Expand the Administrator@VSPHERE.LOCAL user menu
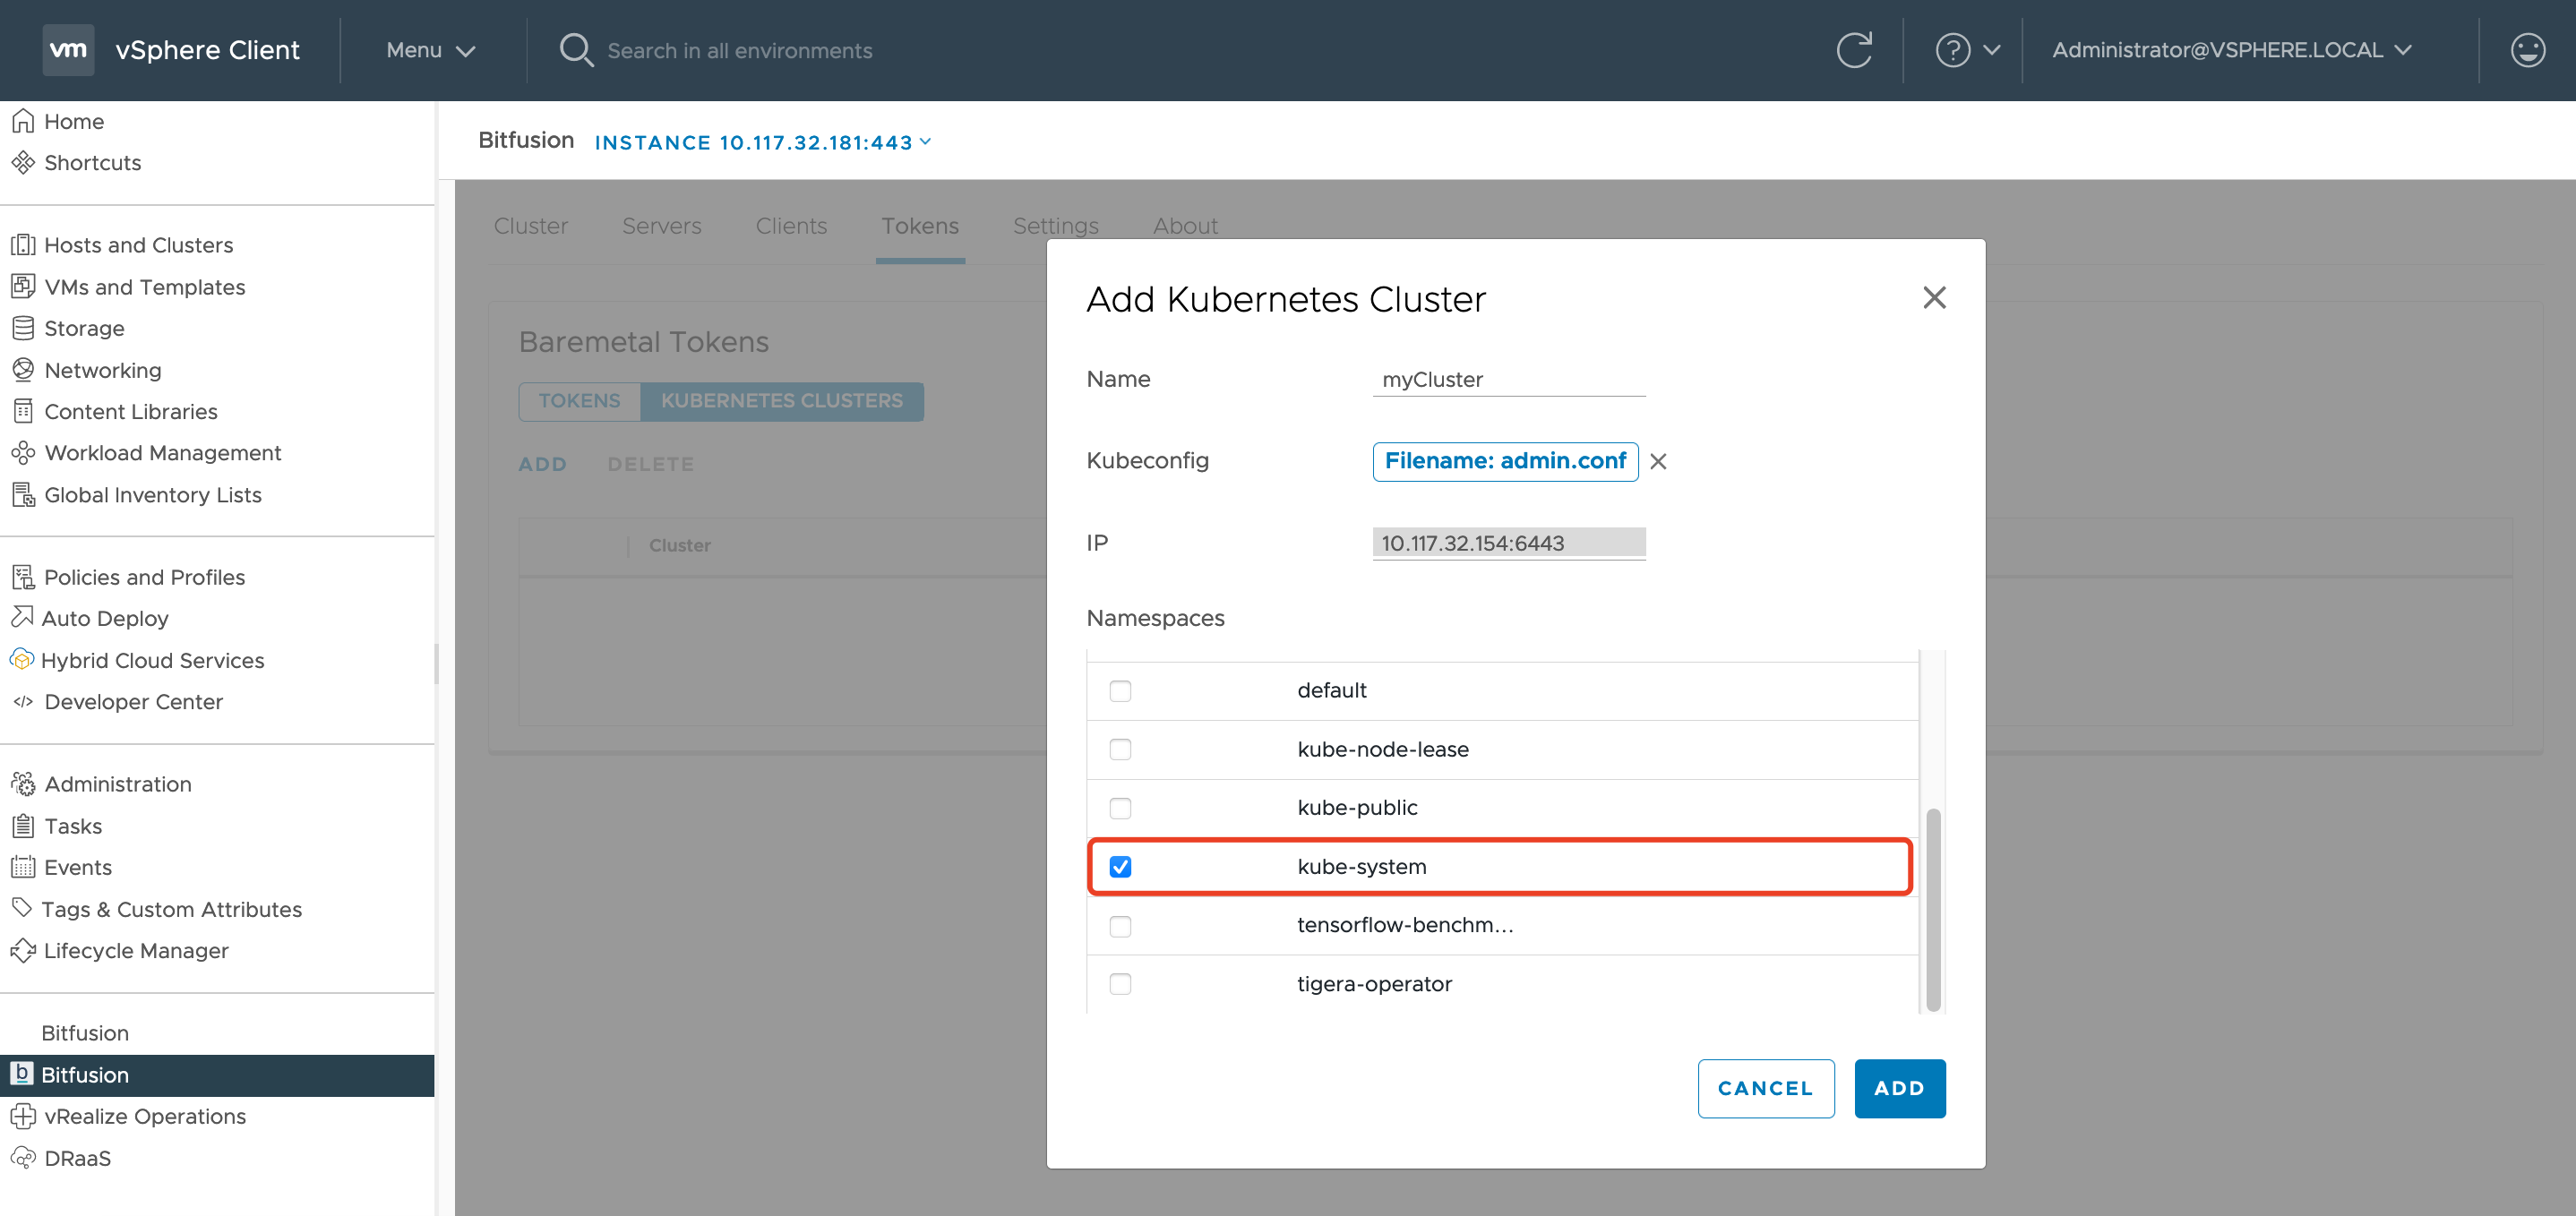The height and width of the screenshot is (1216, 2576). 2232,50
